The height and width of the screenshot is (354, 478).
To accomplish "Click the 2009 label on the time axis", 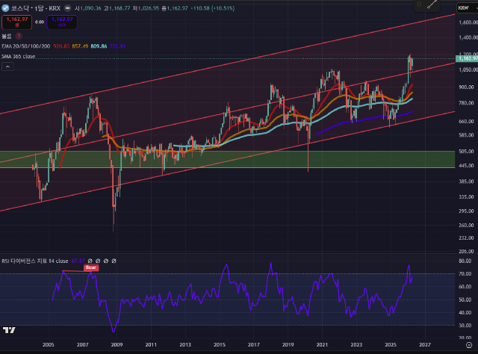I will point(117,345).
